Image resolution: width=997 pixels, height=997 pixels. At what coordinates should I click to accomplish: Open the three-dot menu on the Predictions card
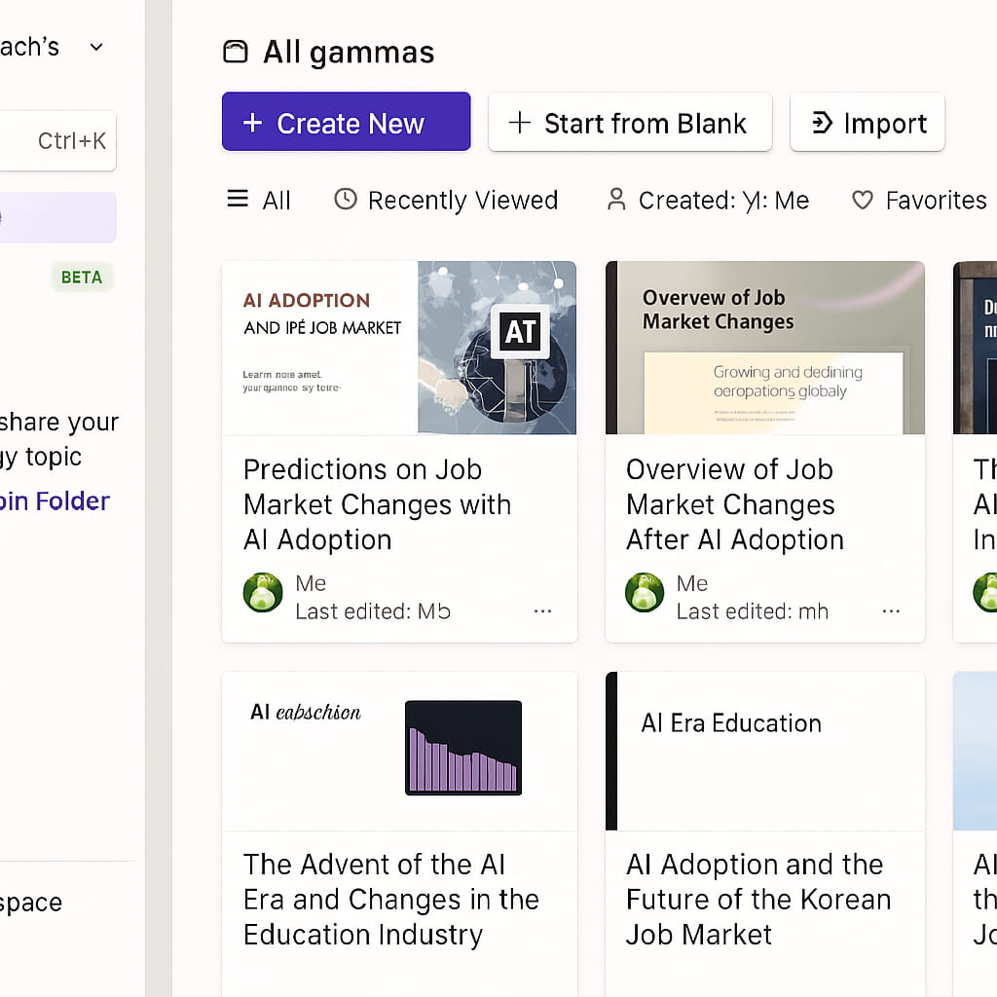(542, 610)
